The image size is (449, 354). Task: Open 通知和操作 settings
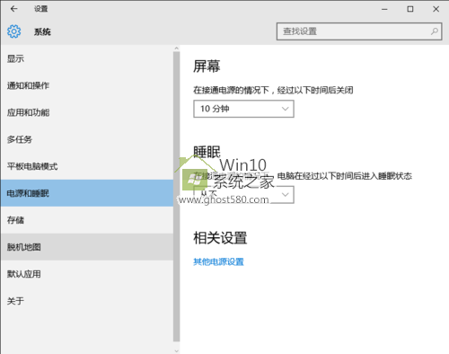tap(87, 85)
